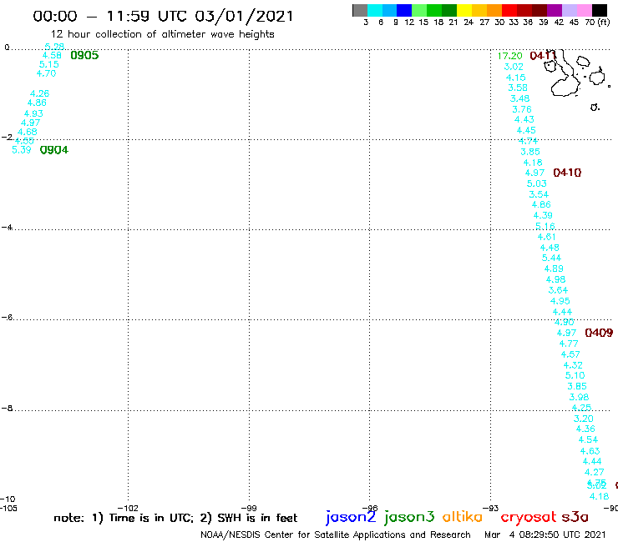The image size is (618, 542).
Task: Click the 4.77 wave height value
Action: (569, 344)
